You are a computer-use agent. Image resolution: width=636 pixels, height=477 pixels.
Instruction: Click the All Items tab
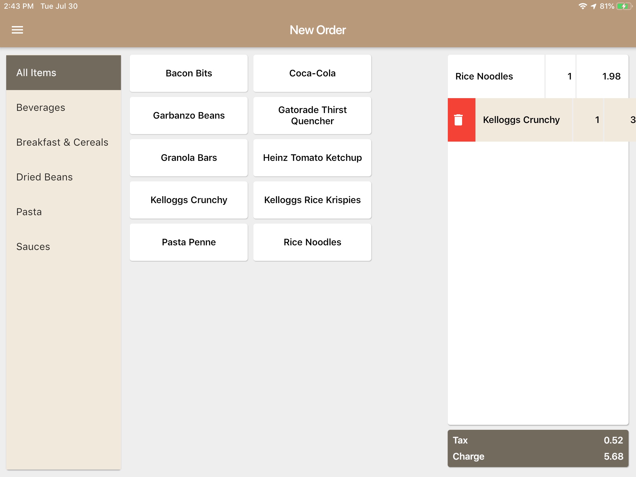(64, 73)
